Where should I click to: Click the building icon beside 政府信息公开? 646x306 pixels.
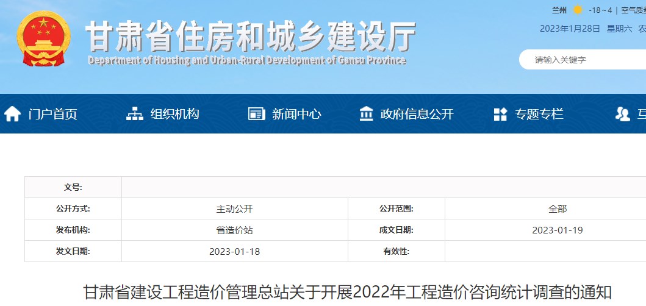tap(367, 114)
